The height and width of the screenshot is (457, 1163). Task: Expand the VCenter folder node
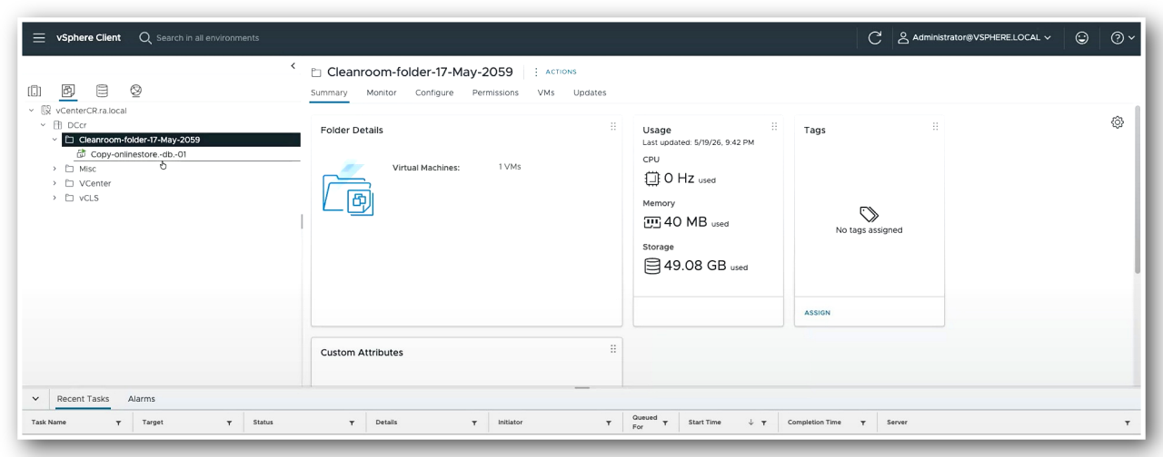coord(55,183)
